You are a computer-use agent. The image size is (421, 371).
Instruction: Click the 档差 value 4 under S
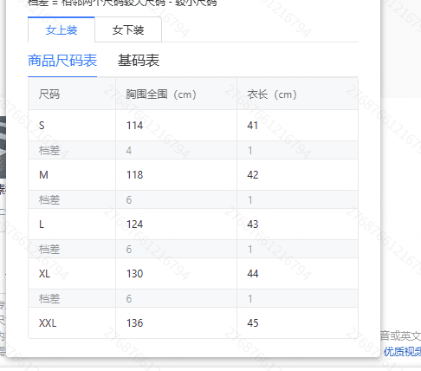coord(129,151)
